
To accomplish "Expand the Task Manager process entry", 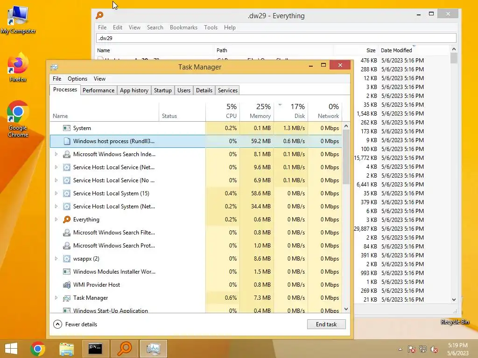I will pos(56,298).
